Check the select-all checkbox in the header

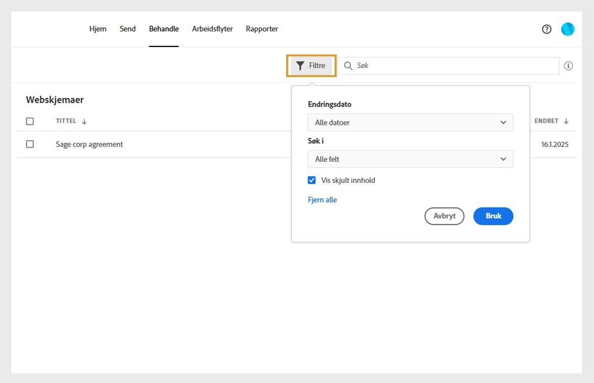[x=30, y=121]
